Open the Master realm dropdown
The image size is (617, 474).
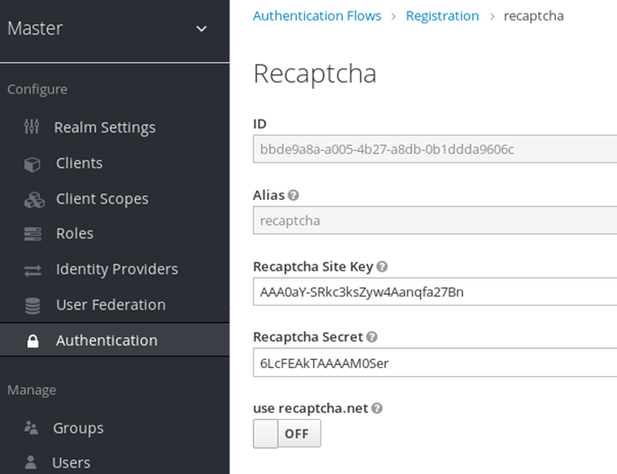pyautogui.click(x=107, y=28)
